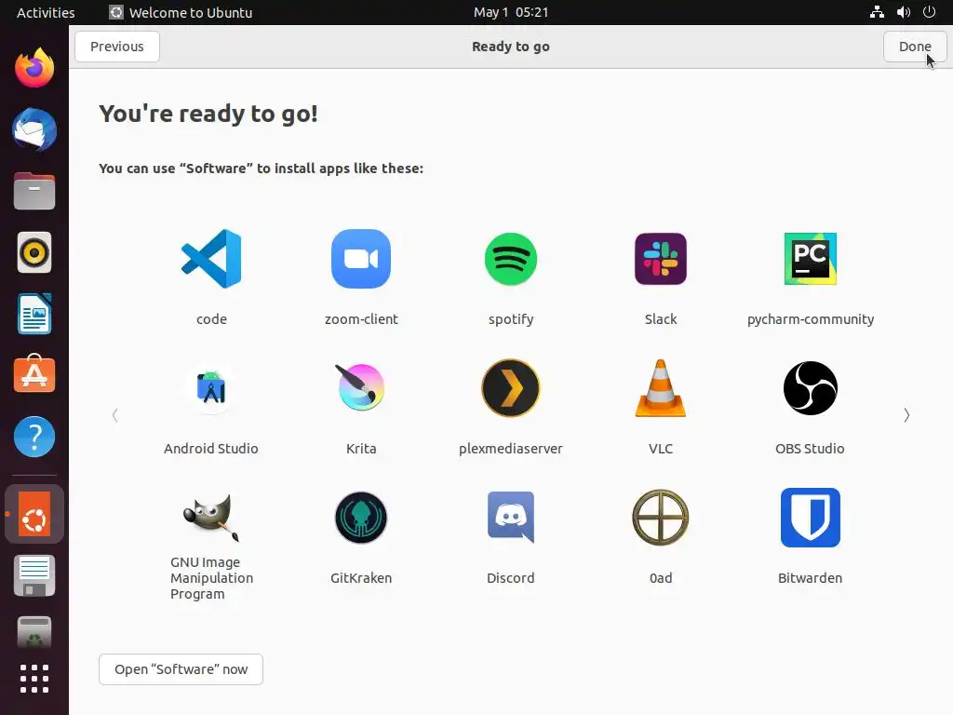Screen dimensions: 953x715
Task: Click the "Android Studio" label
Action: click(211, 449)
